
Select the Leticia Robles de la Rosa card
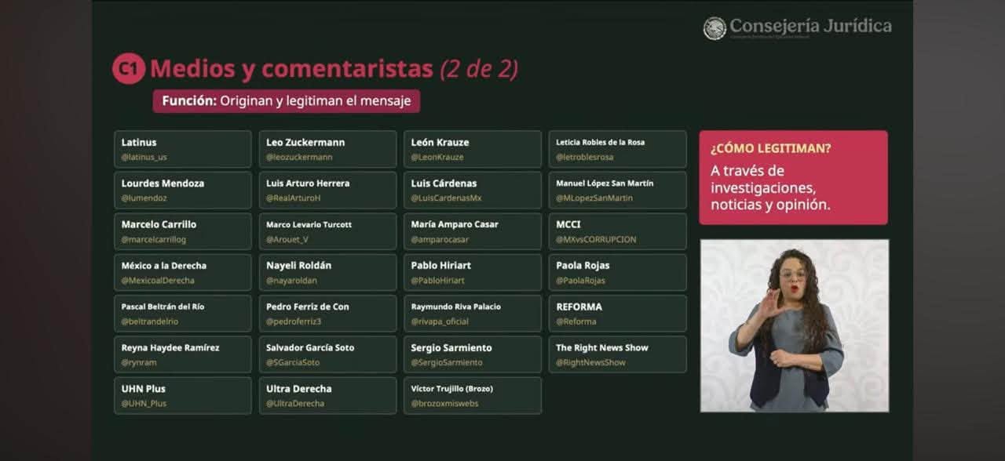coord(618,149)
